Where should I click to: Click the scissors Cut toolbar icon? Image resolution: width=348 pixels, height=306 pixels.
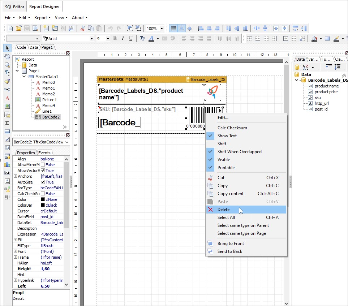click(82, 29)
